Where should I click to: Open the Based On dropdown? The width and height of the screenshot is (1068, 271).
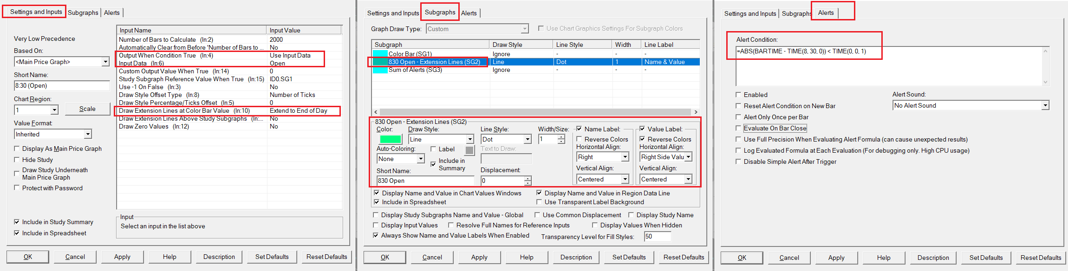pyautogui.click(x=105, y=62)
